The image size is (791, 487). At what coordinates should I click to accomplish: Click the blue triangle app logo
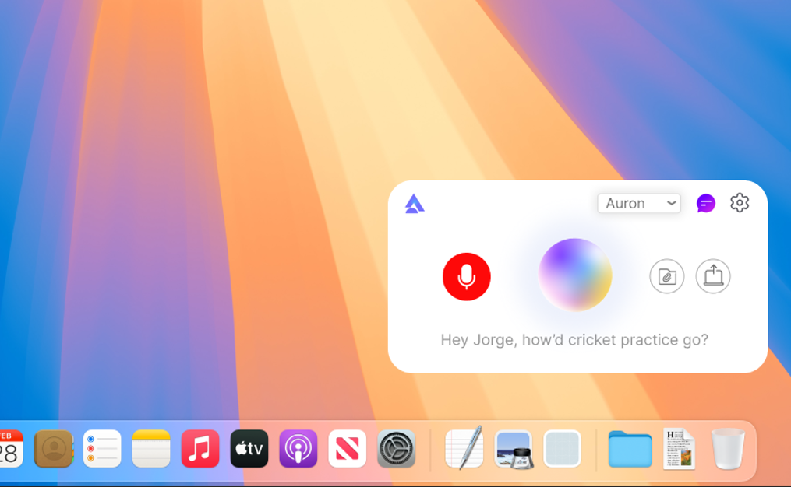415,204
